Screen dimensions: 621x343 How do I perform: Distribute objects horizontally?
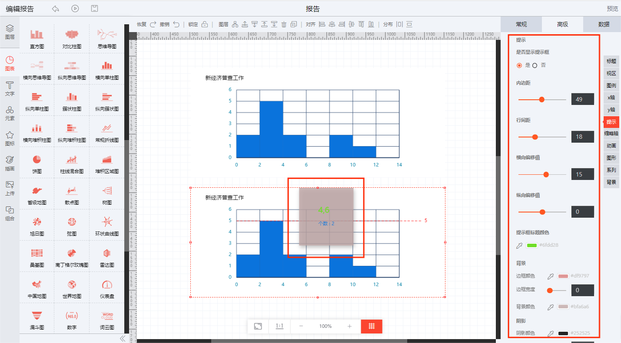click(x=399, y=24)
